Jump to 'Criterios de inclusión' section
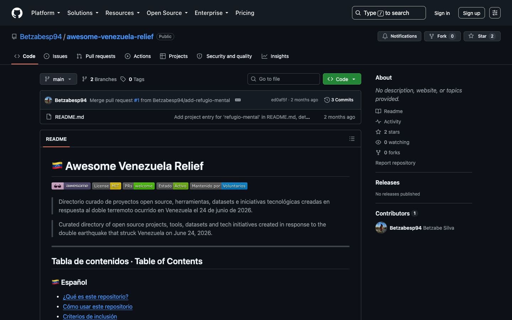 click(x=90, y=316)
